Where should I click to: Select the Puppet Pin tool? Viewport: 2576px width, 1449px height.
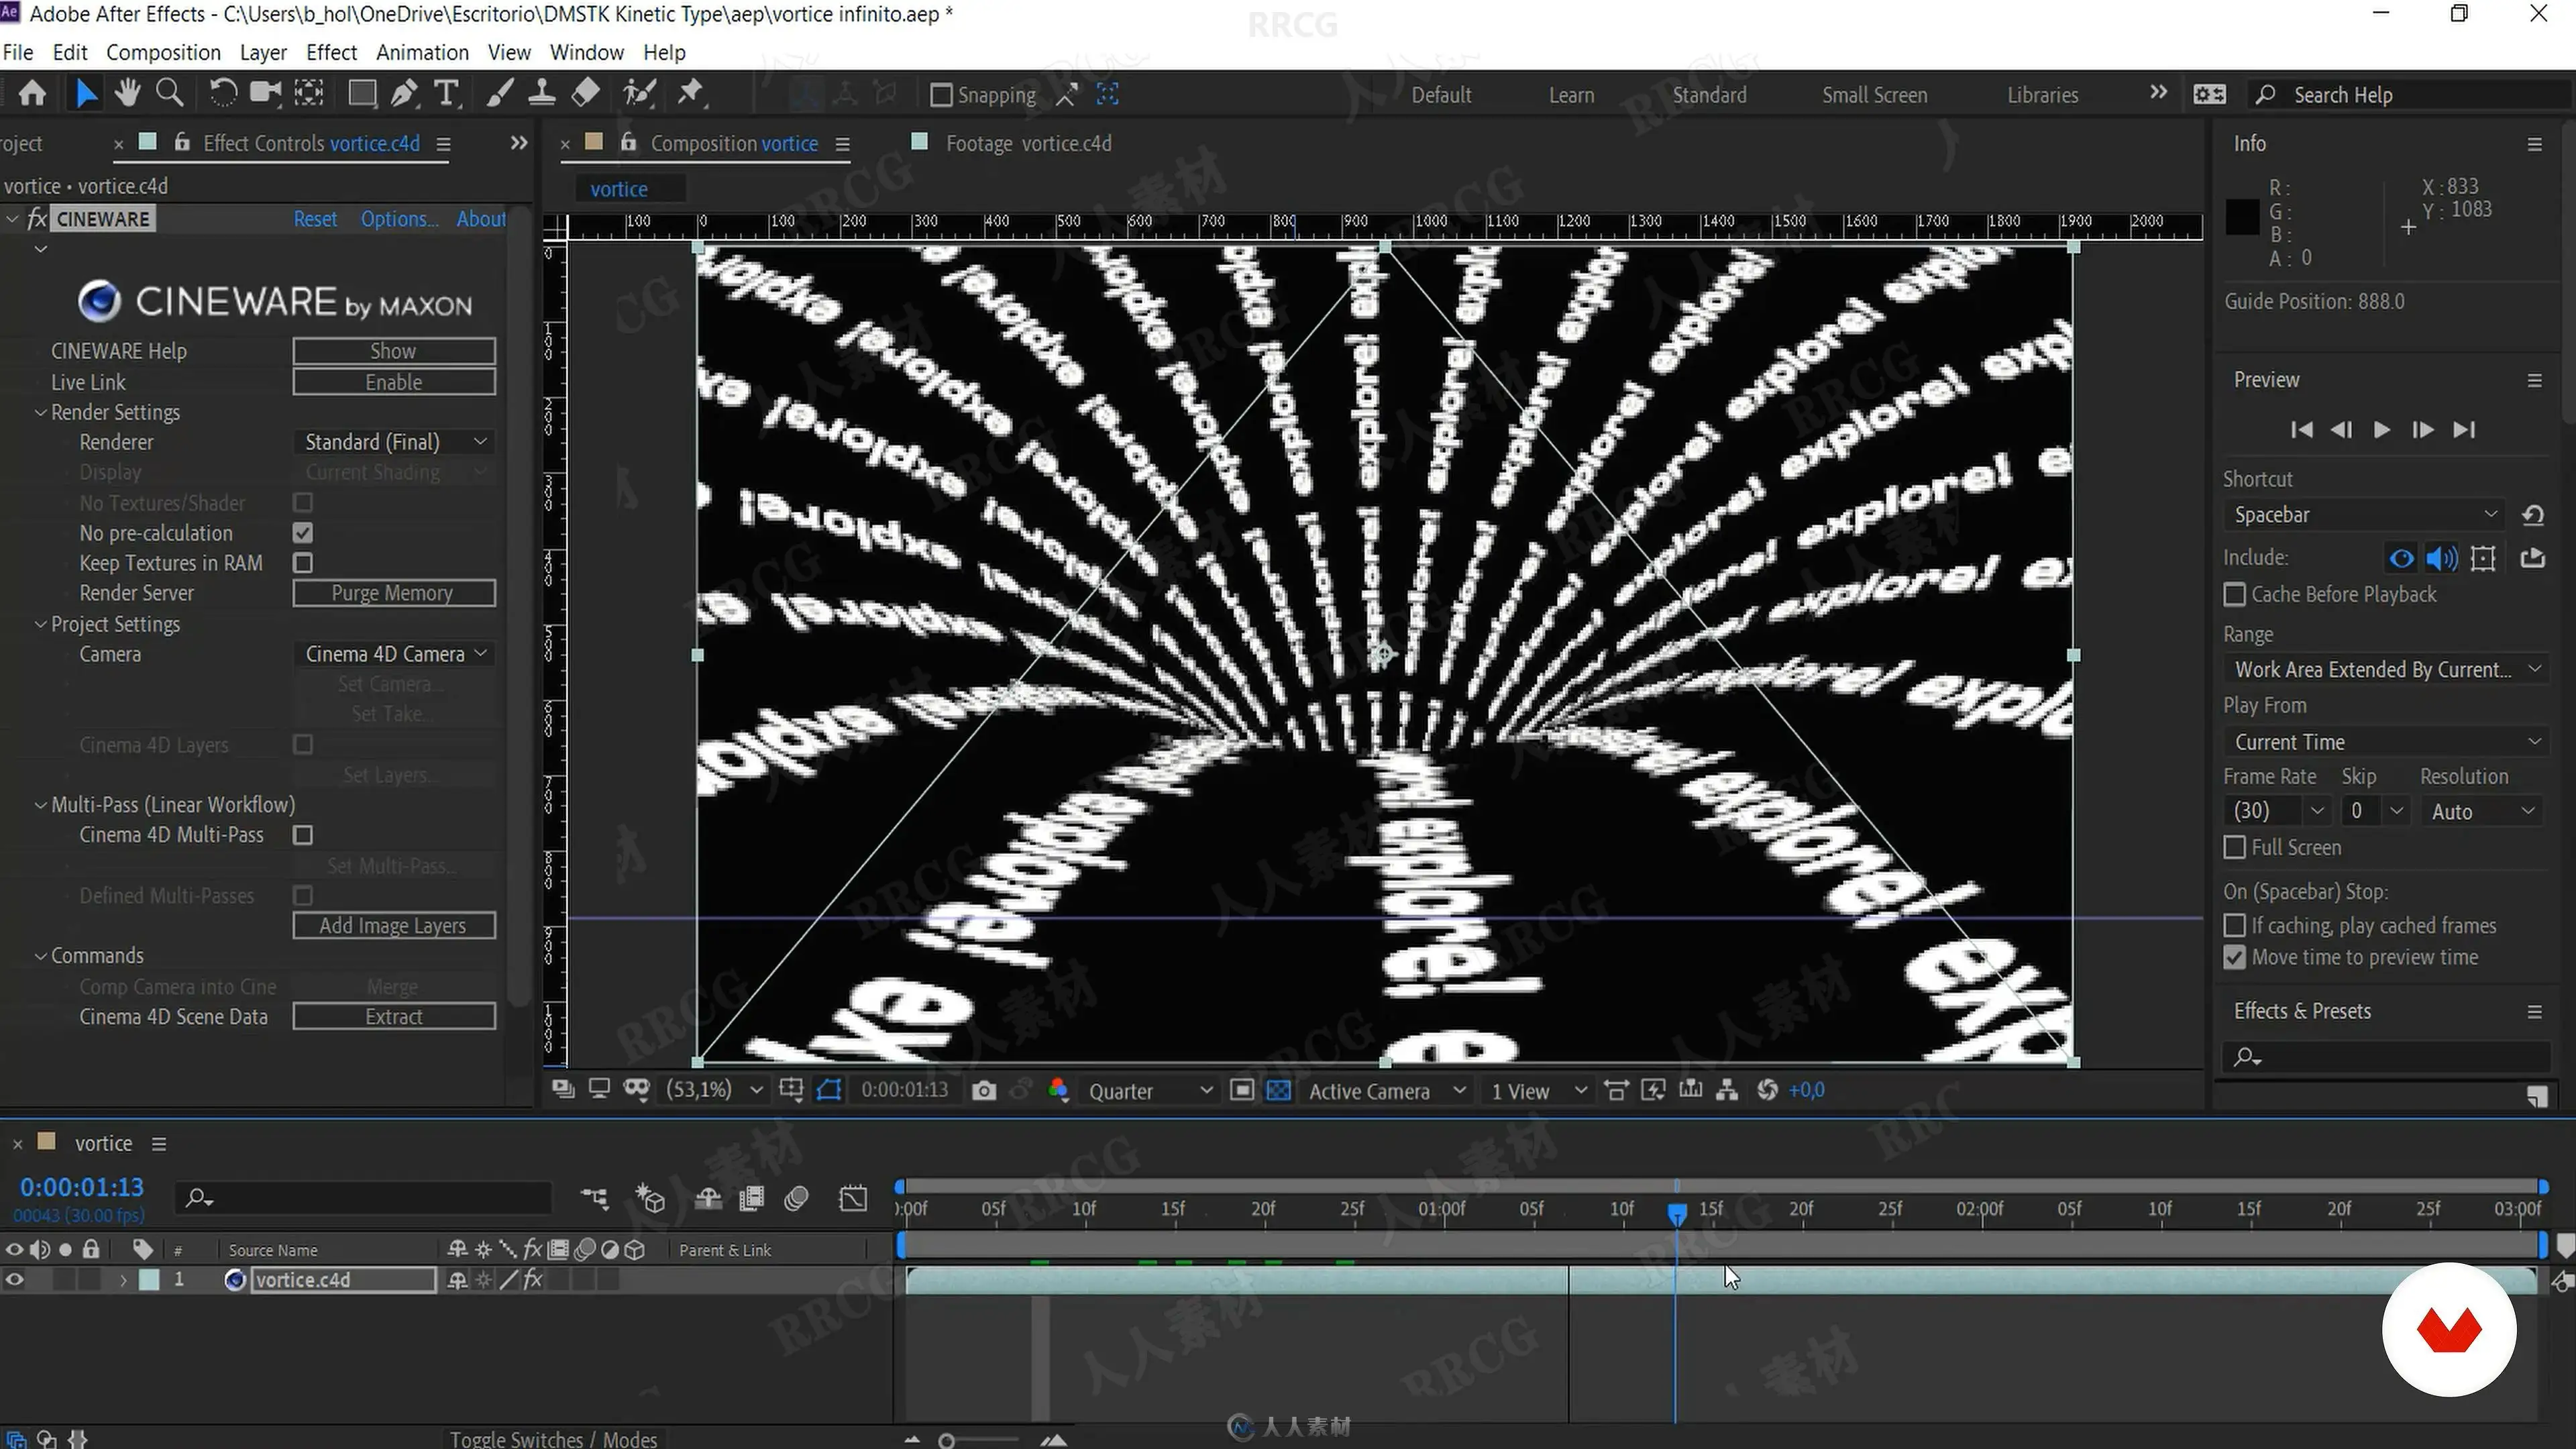click(x=690, y=94)
